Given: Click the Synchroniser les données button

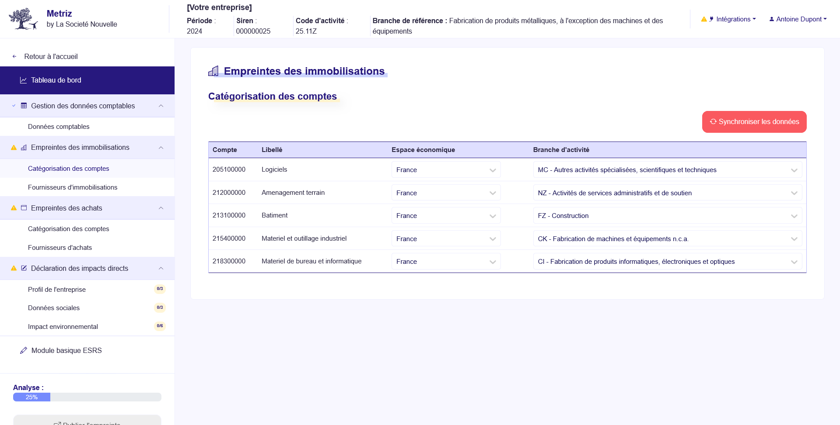Looking at the screenshot, I should point(754,122).
